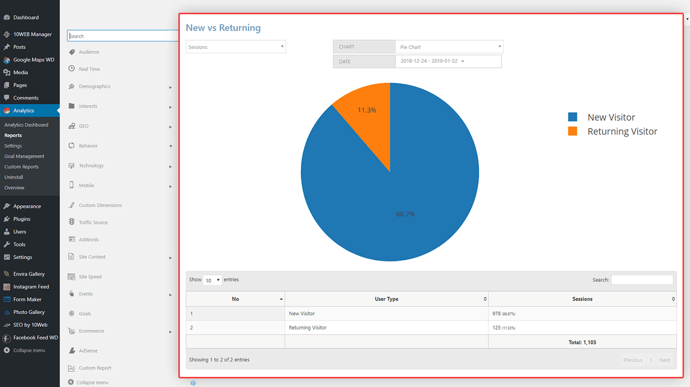Viewport: 690px width, 387px height.
Task: Open the Site Speed report
Action: tap(72, 276)
